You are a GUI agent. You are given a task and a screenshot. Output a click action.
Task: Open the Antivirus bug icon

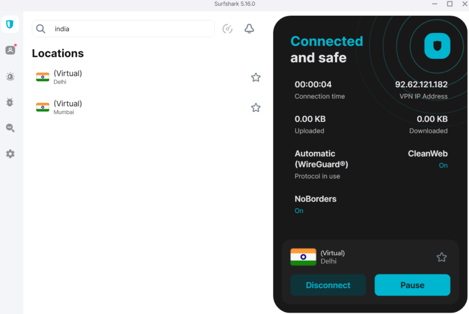pyautogui.click(x=10, y=102)
